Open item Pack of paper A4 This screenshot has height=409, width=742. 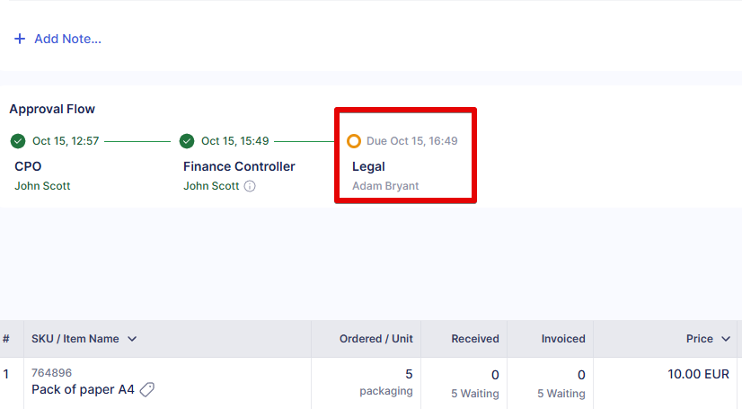coord(83,389)
